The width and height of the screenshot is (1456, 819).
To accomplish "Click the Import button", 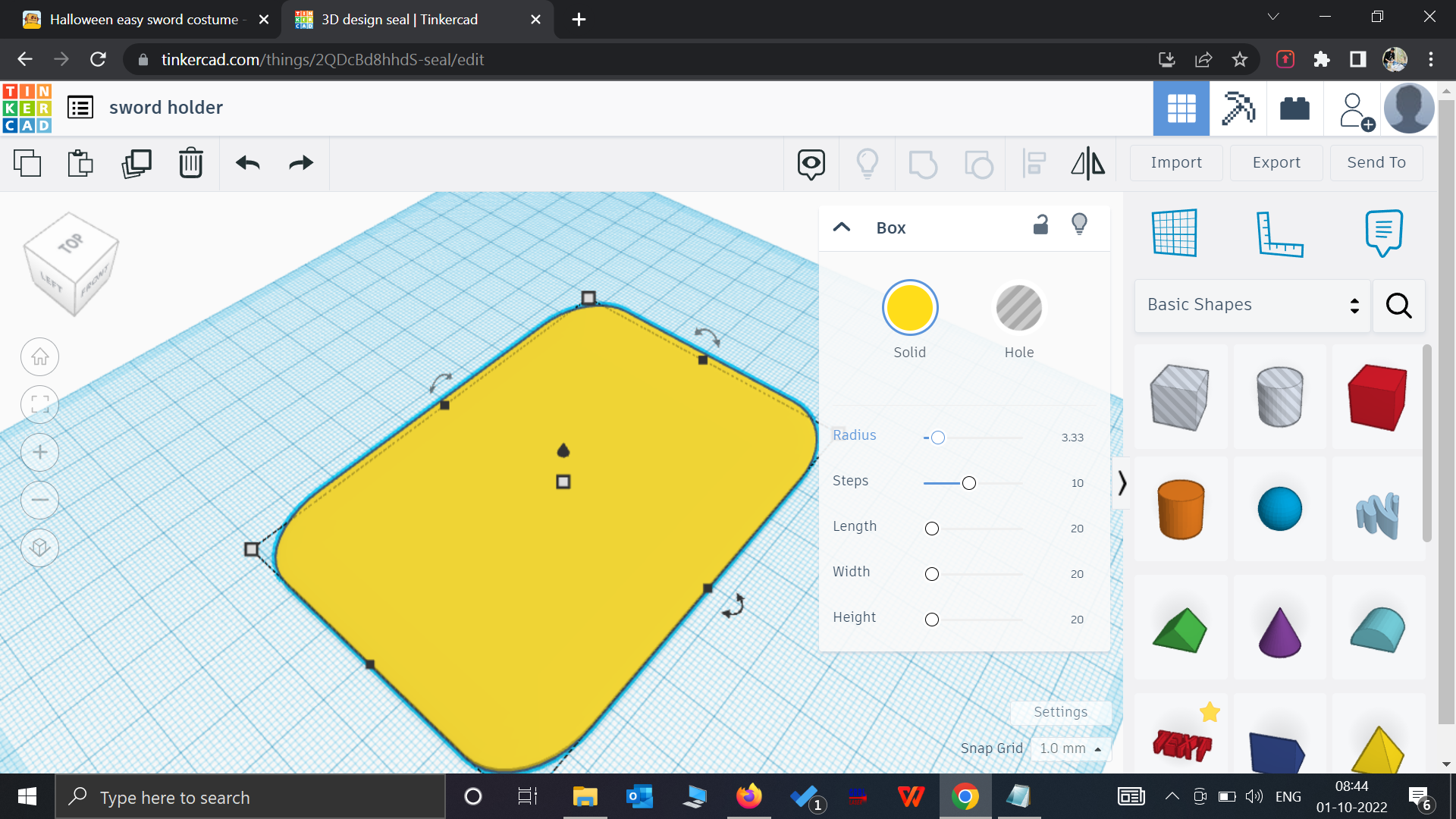I will 1175,162.
